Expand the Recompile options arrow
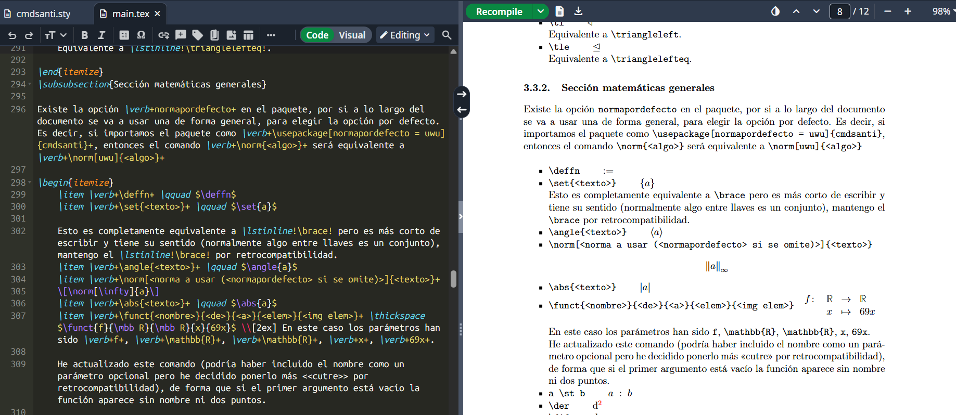The image size is (956, 415). pos(541,11)
